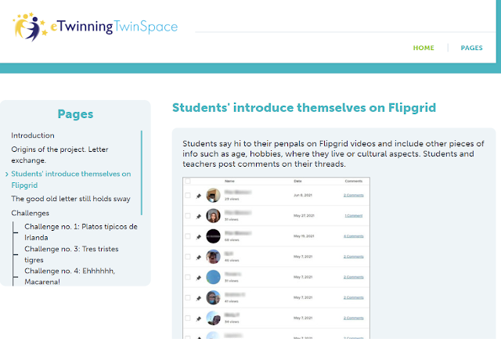The image size is (501, 349).
Task: Tick checkbox for the Jun 8, 2021 video
Action: pyautogui.click(x=188, y=195)
